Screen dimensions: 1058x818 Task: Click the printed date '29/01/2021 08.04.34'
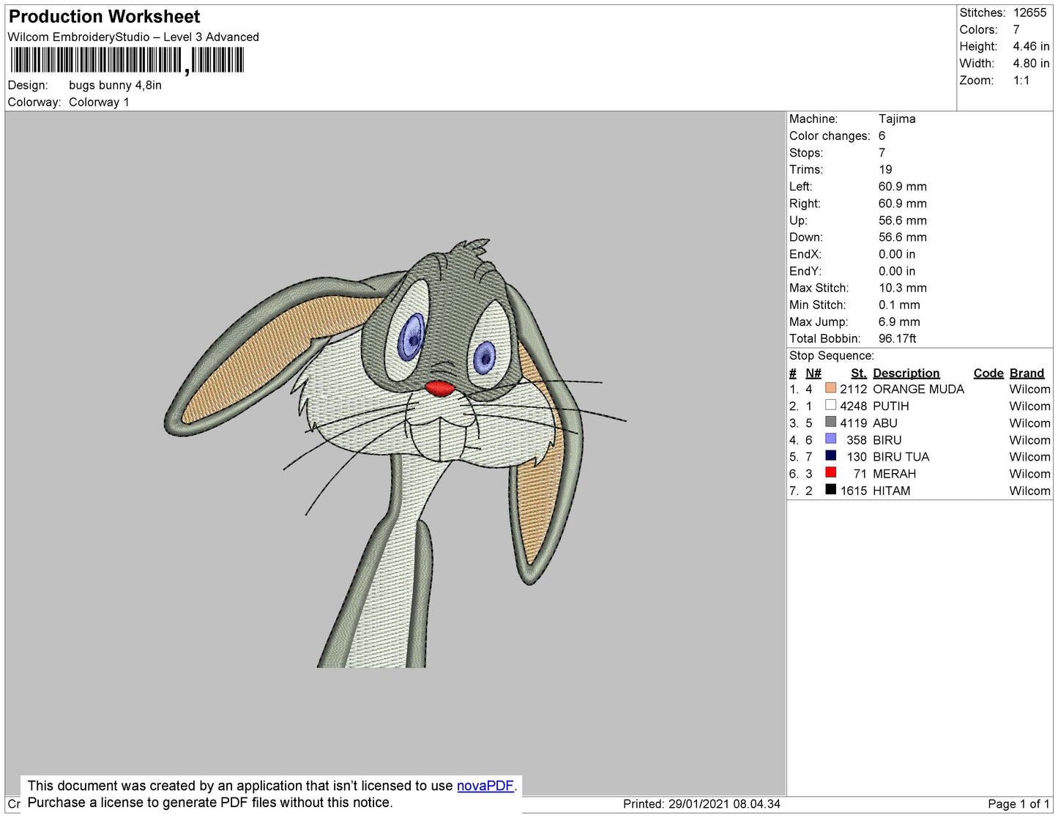[724, 803]
